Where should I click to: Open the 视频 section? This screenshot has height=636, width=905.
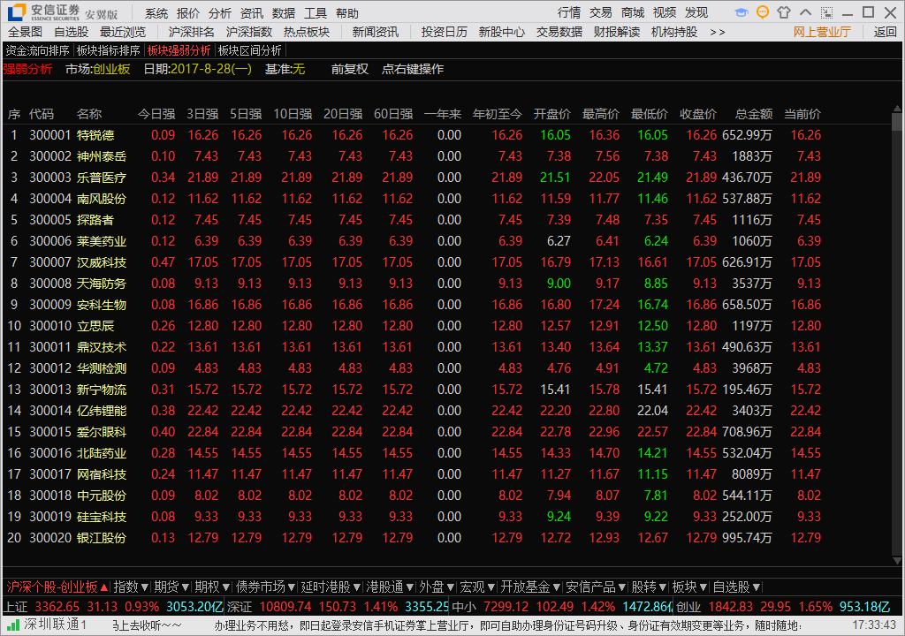pyautogui.click(x=665, y=12)
